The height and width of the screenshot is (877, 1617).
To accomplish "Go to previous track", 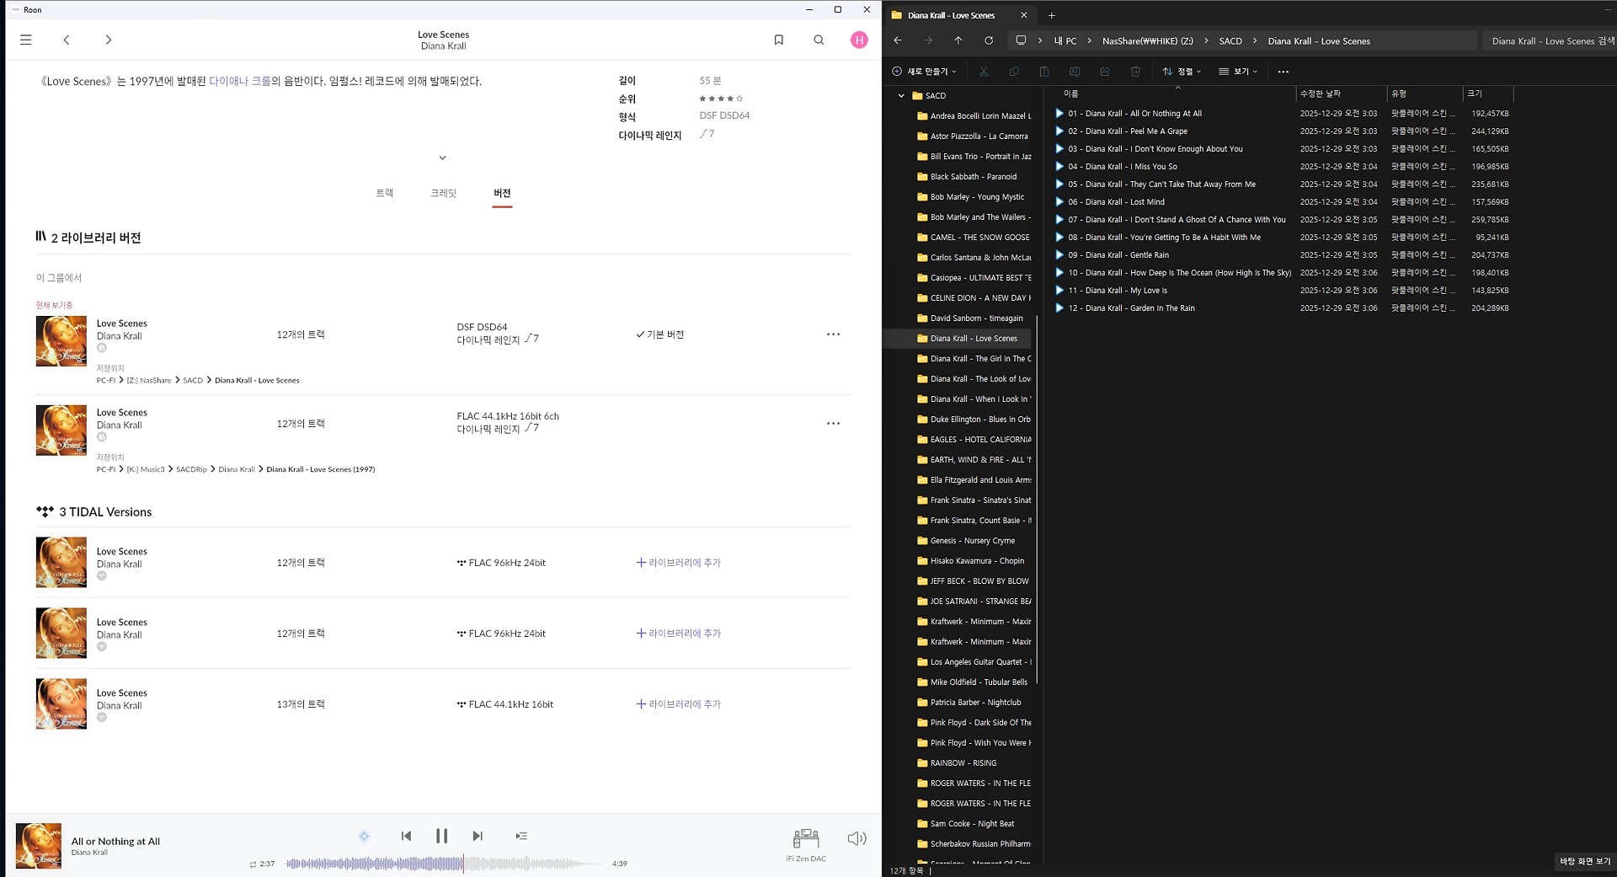I will click(x=406, y=836).
